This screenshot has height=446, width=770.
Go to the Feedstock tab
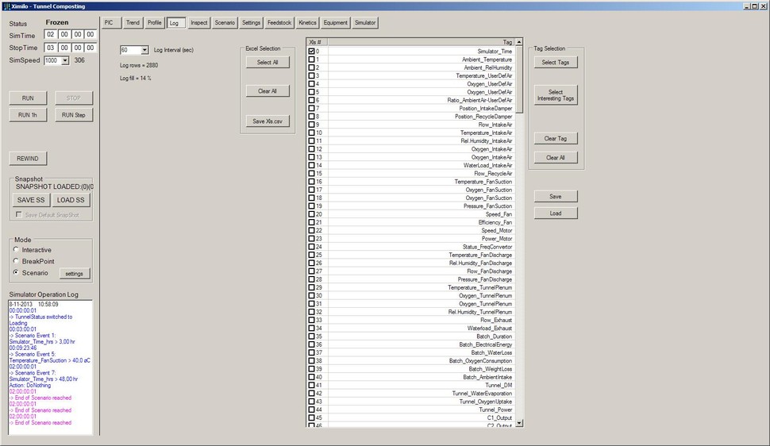279,23
